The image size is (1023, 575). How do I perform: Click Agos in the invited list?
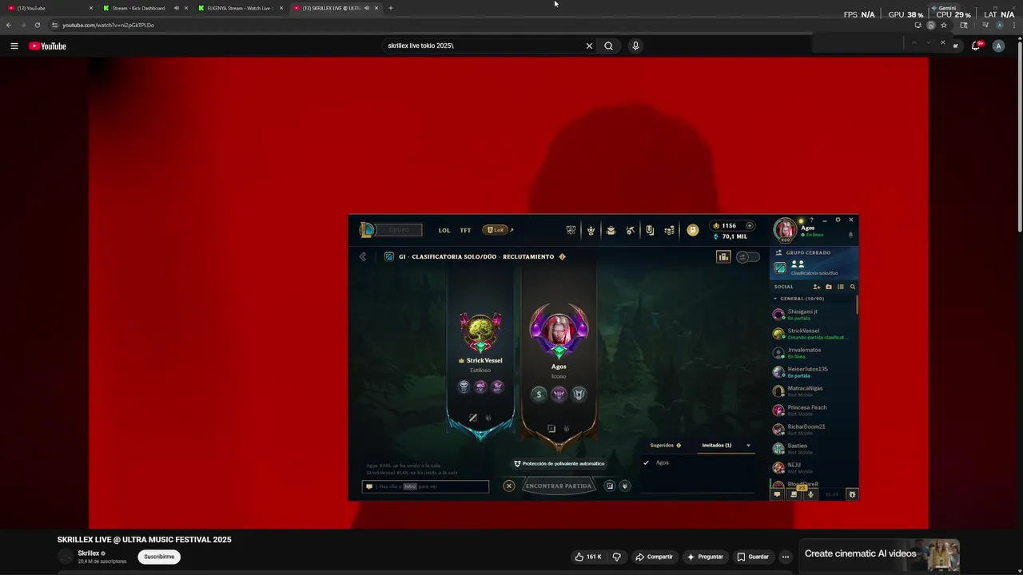click(662, 463)
